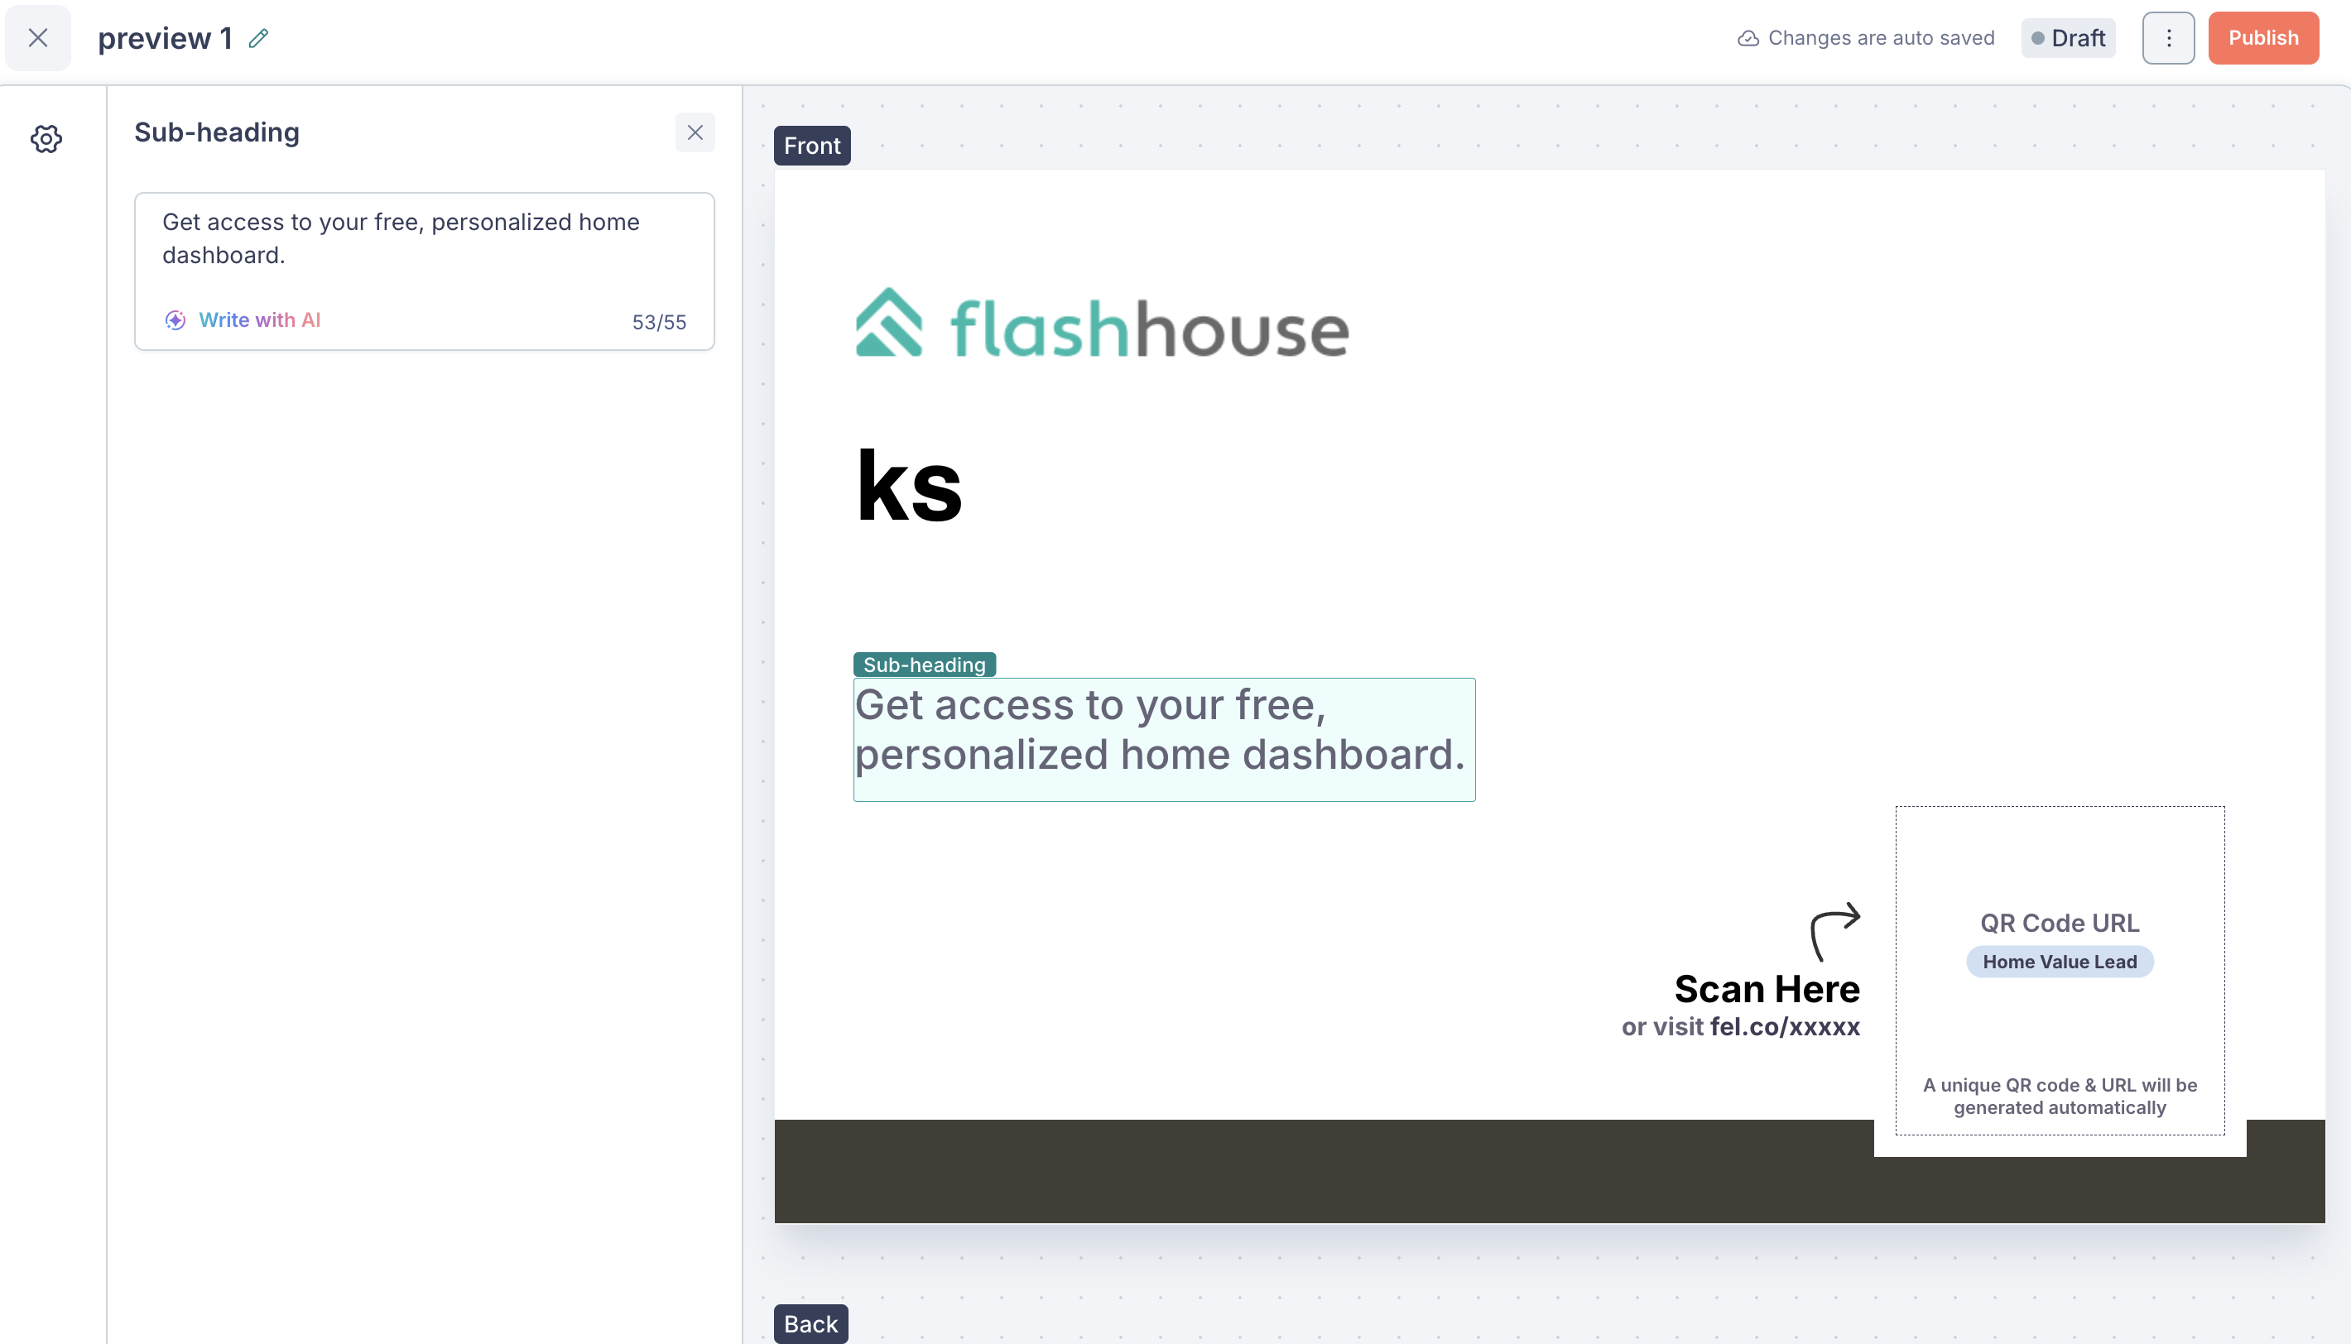Screen dimensions: 2351x1344
Task: Open settings via the gear icon
Action: (46, 139)
